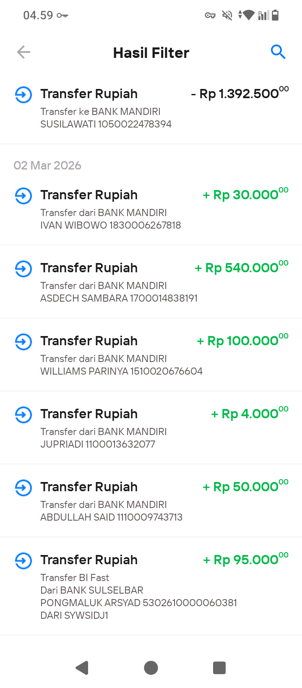Tap transfer icon beside IVAN WIBOWO entry
This screenshot has height=688, width=302.
pos(23,195)
